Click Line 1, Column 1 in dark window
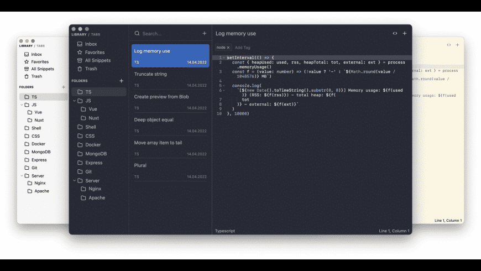Screen dimensions: 481x271 click(394, 231)
